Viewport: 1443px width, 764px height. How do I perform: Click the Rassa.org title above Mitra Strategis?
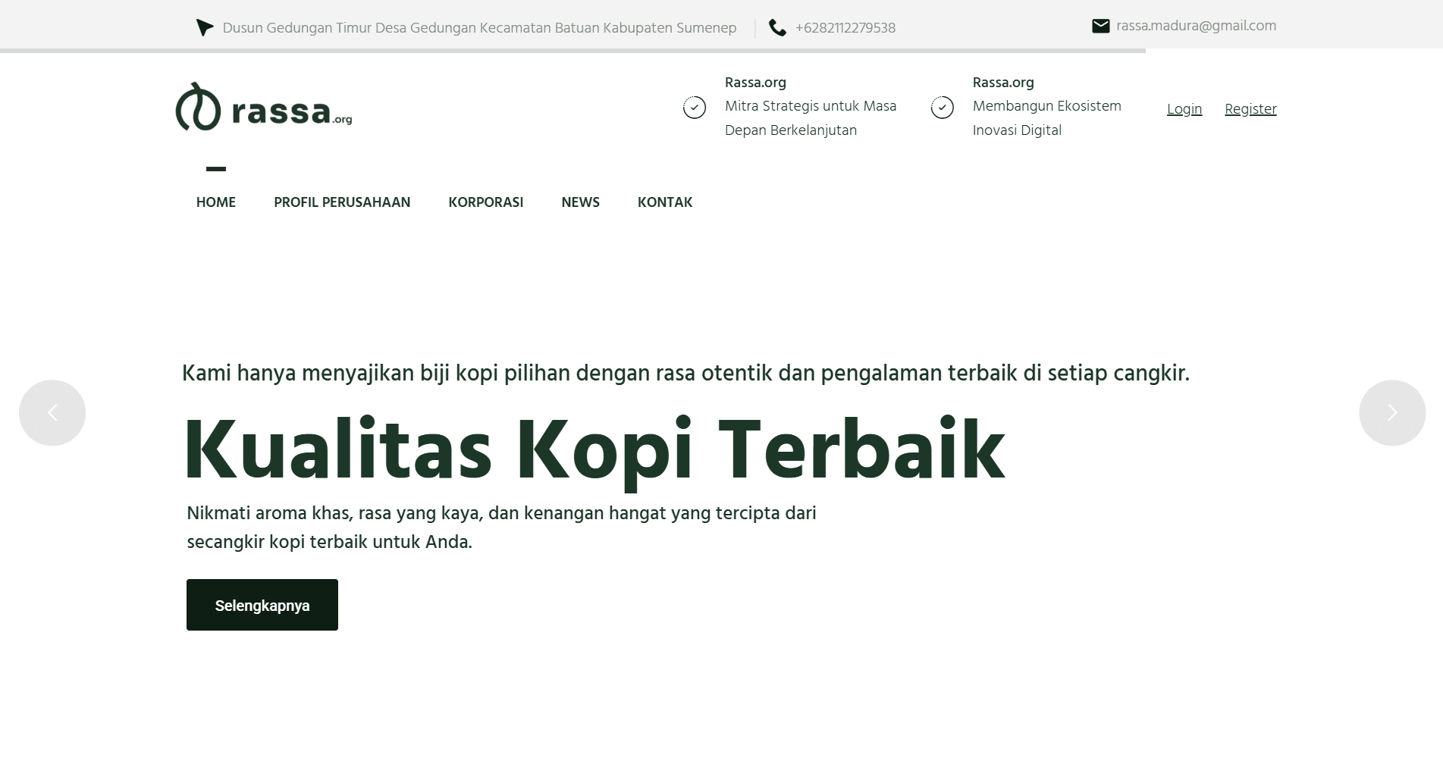755,83
